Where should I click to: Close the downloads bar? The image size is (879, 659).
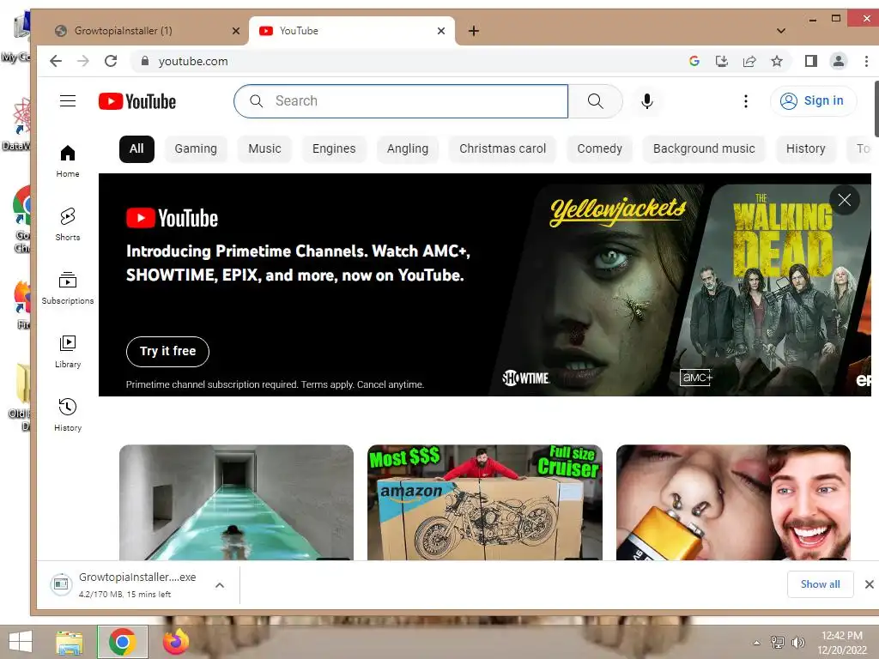[869, 584]
